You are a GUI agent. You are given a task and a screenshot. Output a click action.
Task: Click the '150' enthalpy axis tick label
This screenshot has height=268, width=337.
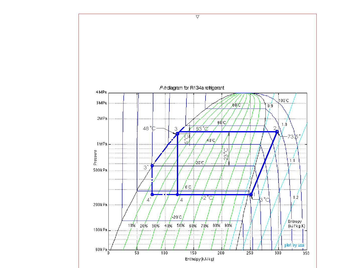pyautogui.click(x=193, y=253)
